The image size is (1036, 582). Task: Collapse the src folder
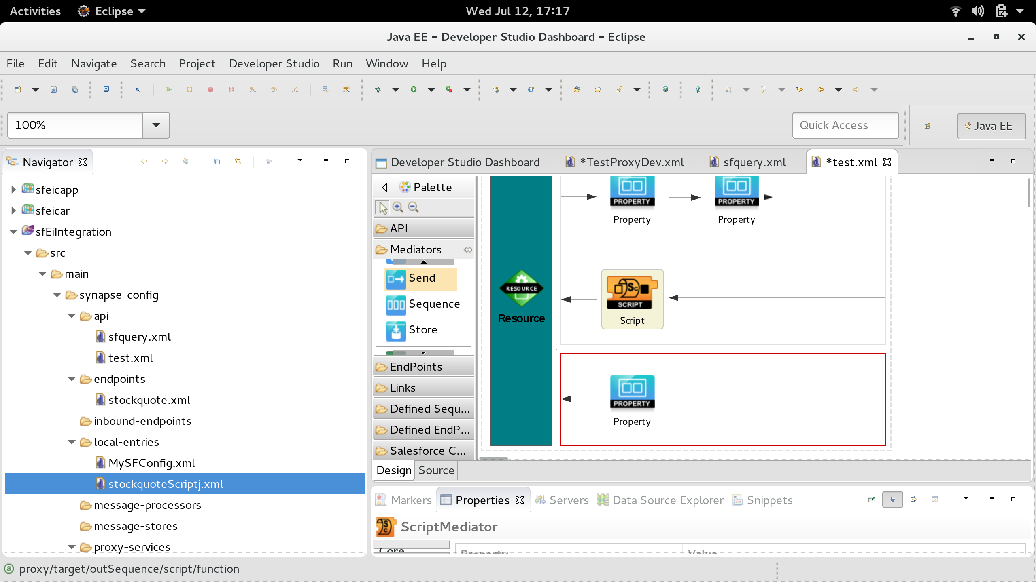[x=28, y=253]
